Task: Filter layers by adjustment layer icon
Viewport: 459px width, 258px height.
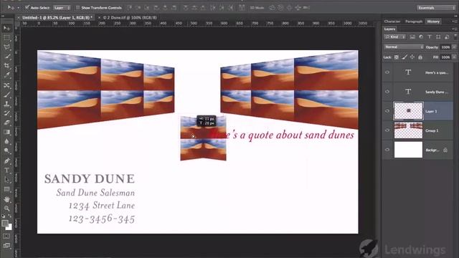Action: pyautogui.click(x=421, y=37)
